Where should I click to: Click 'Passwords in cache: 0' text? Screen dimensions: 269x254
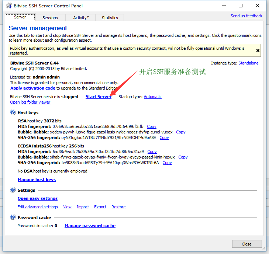click(x=37, y=226)
